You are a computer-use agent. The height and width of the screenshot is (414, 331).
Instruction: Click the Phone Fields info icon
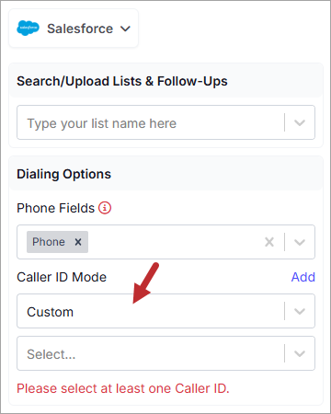[x=105, y=208]
